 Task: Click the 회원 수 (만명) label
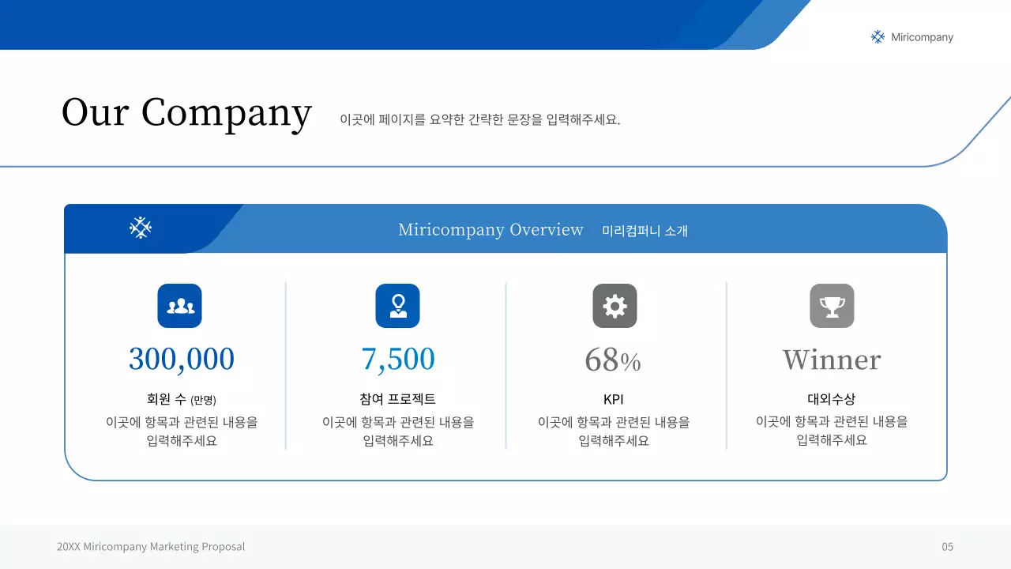pos(180,399)
